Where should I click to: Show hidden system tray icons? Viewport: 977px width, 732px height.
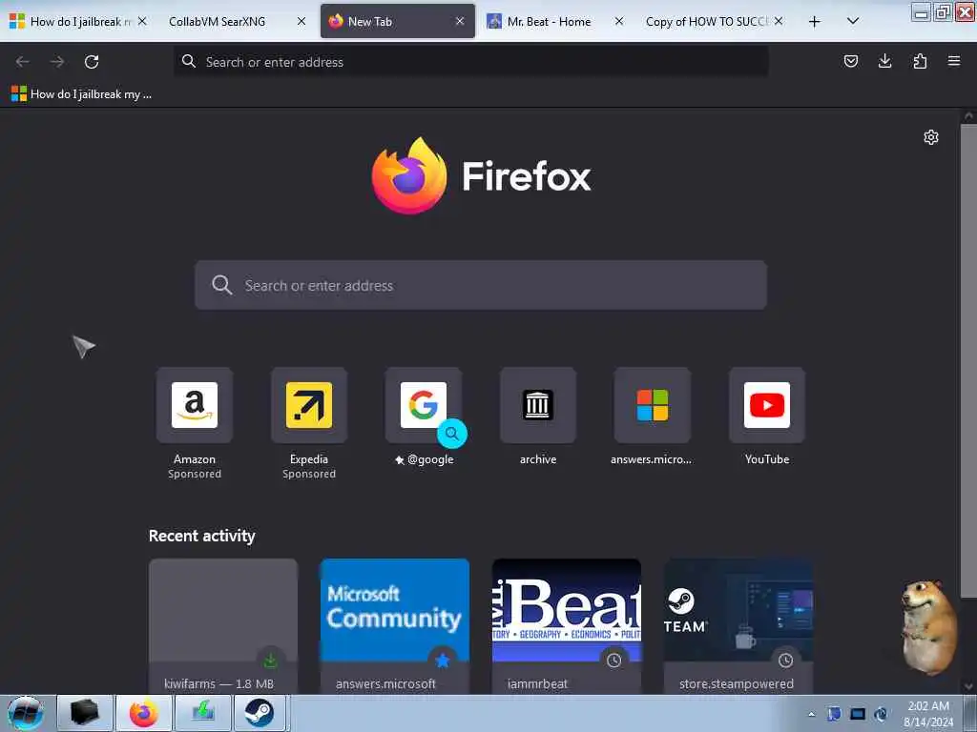pyautogui.click(x=811, y=715)
